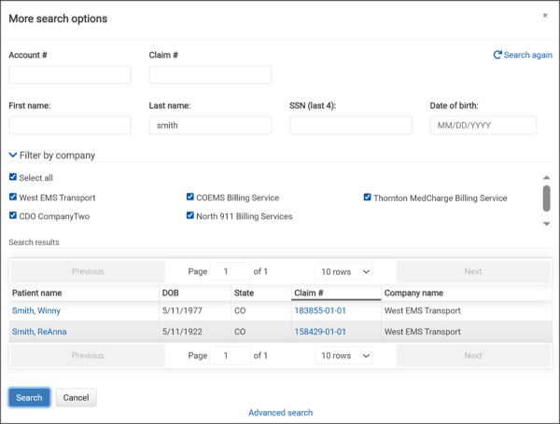Open the Advanced search link

click(x=280, y=413)
